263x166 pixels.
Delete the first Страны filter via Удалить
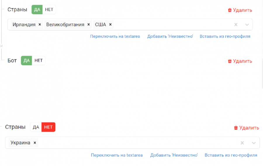click(240, 10)
